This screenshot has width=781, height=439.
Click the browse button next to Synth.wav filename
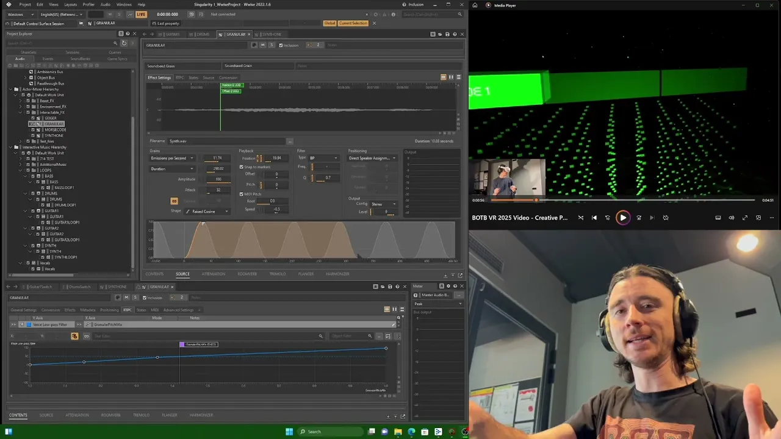(x=290, y=141)
